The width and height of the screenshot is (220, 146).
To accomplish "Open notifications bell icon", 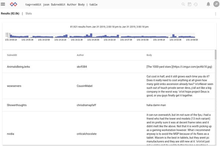I will (x=208, y=4).
